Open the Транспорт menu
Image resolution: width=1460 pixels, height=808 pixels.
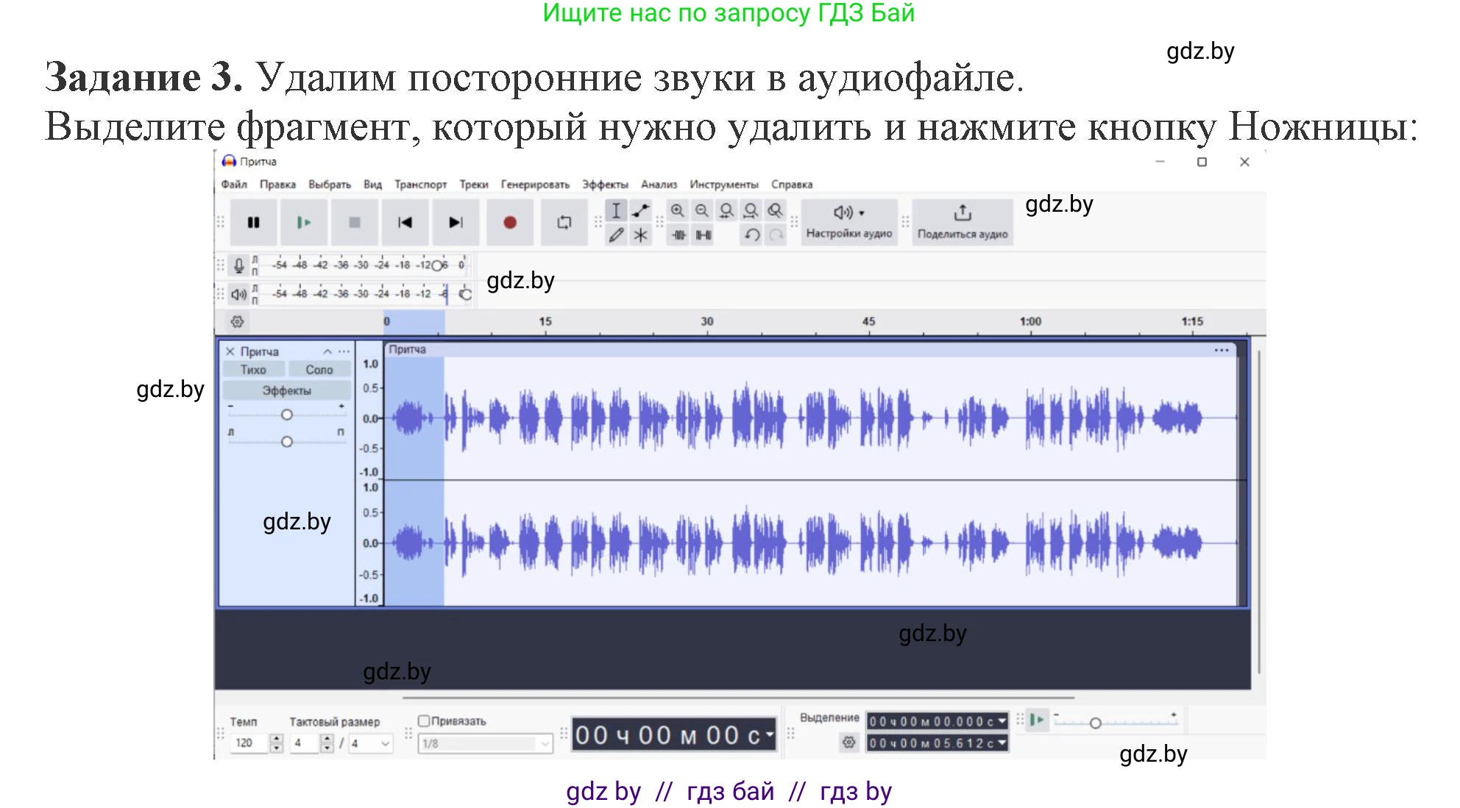click(x=421, y=185)
